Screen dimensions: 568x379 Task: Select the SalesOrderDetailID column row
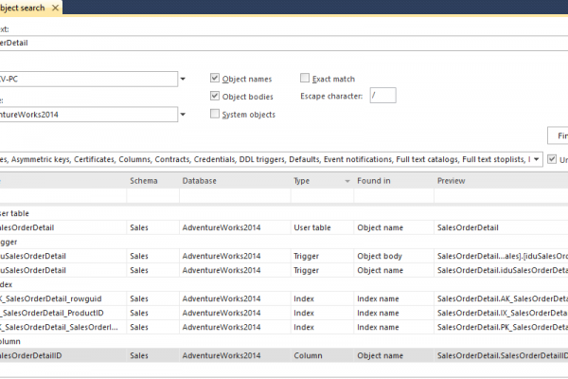284,356
